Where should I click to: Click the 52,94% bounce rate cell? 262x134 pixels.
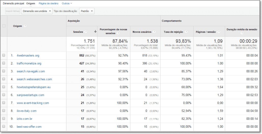tap(186, 111)
